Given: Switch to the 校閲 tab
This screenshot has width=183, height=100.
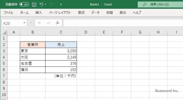Looking at the screenshot, I should click(110, 12).
